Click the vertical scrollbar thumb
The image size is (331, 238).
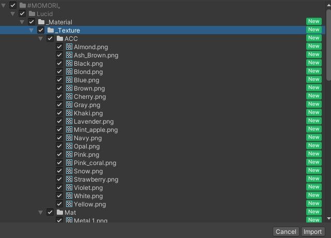329,45
